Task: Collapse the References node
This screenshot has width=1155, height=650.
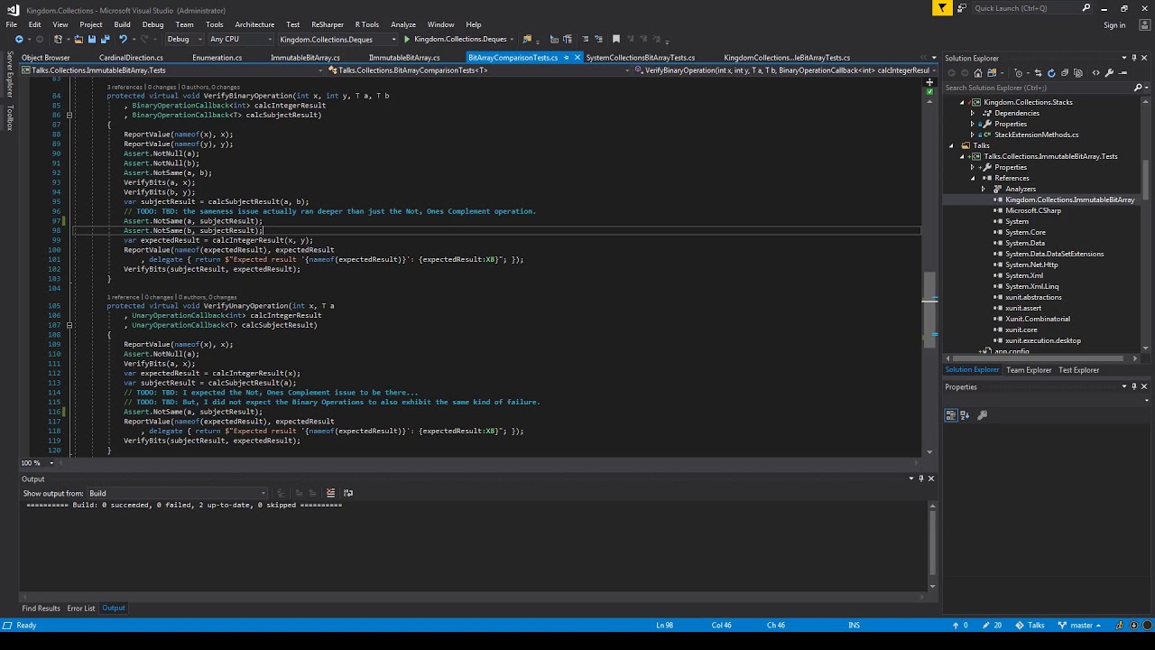Action: tap(973, 178)
